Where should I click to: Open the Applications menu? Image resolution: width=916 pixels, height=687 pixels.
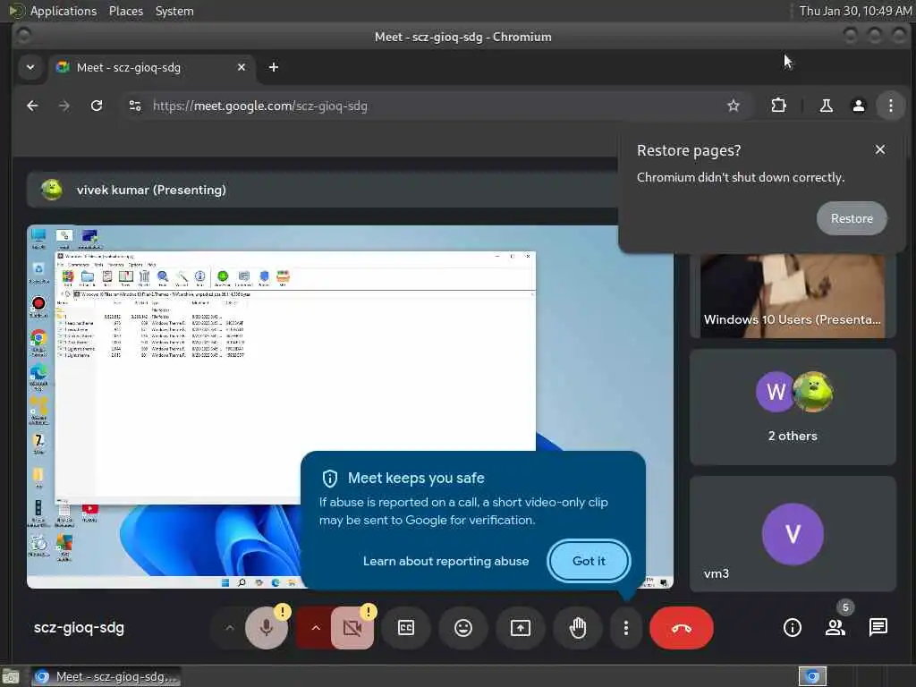pos(64,11)
